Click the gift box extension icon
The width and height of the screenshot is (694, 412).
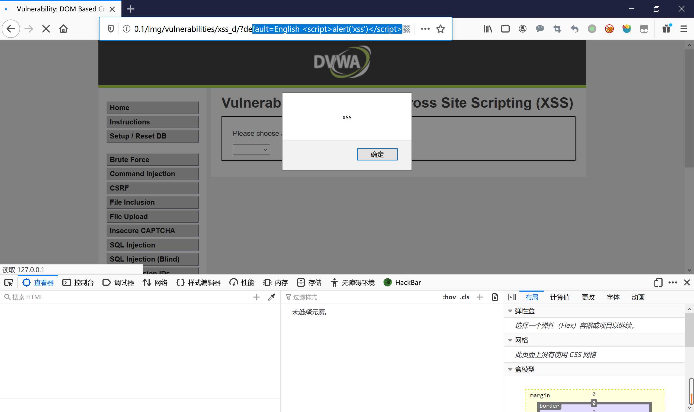[x=667, y=29]
